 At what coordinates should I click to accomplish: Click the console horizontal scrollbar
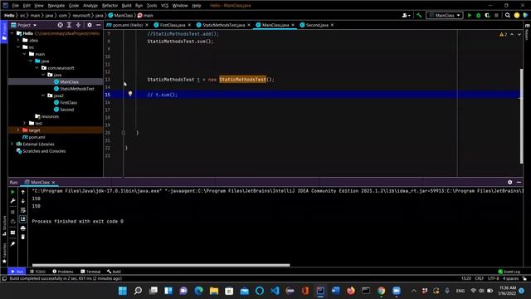click(161, 265)
